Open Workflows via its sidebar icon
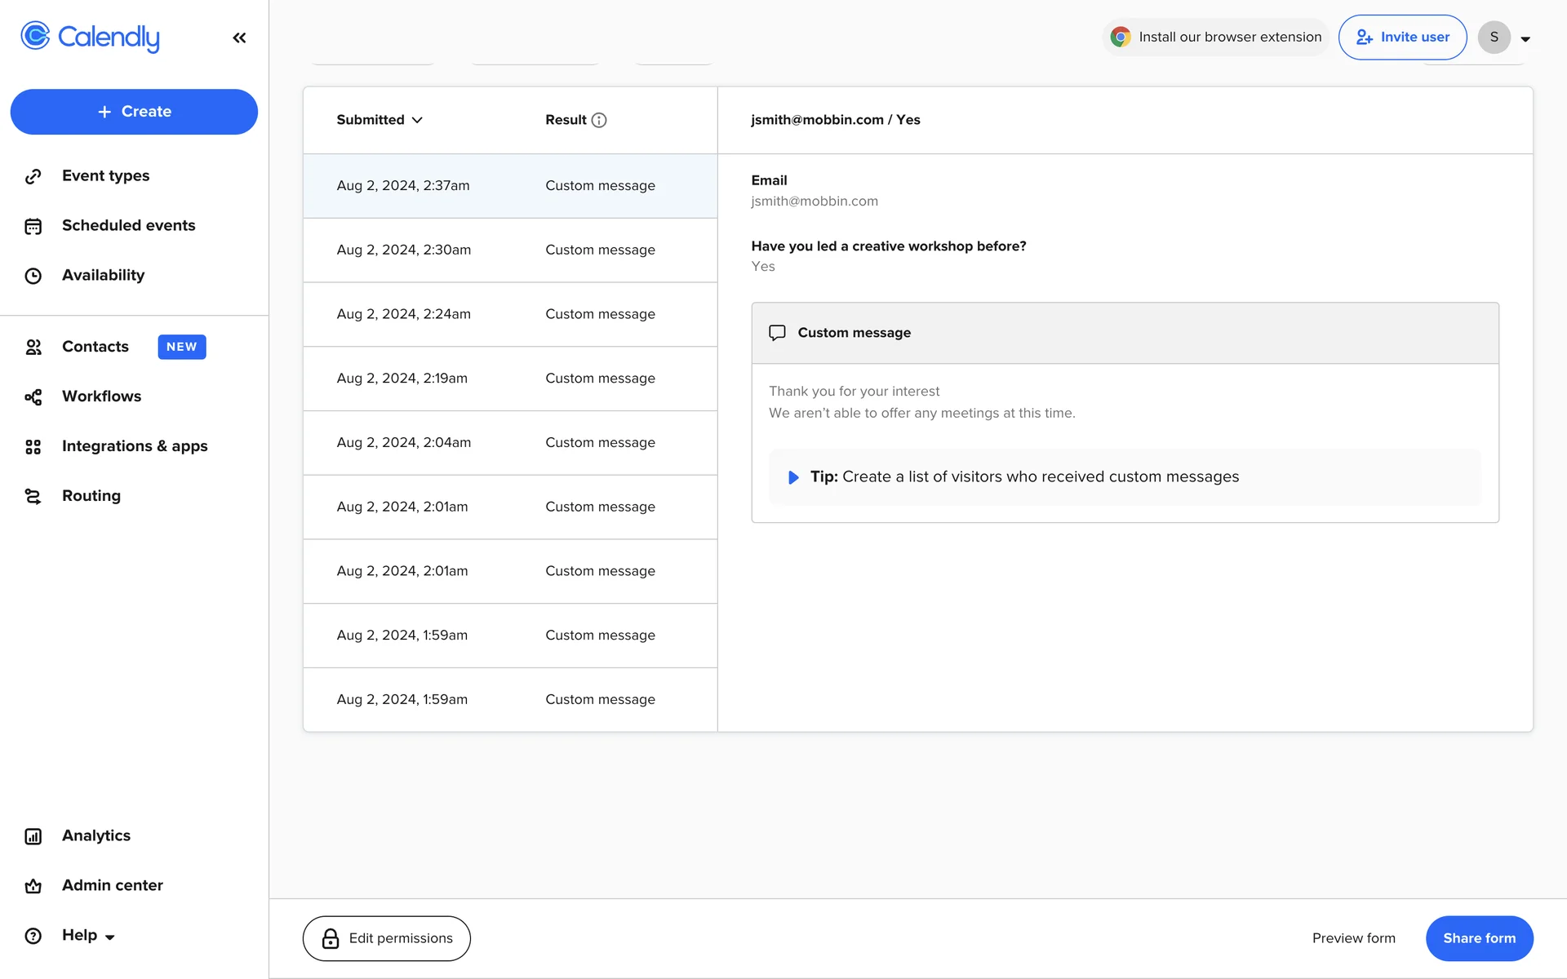This screenshot has width=1567, height=979. [x=33, y=396]
